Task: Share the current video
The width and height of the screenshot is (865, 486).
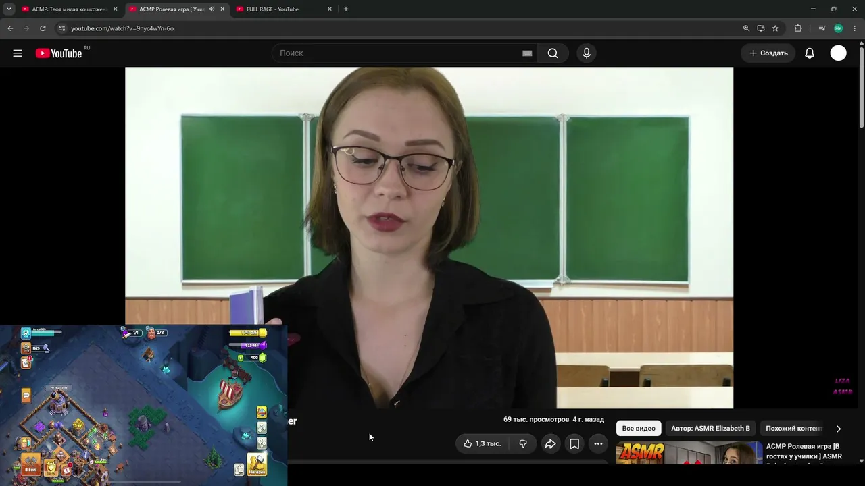Action: 550,443
